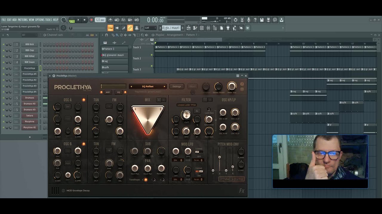
Task: Click the pitch envelope A slider handle
Action: point(213,171)
